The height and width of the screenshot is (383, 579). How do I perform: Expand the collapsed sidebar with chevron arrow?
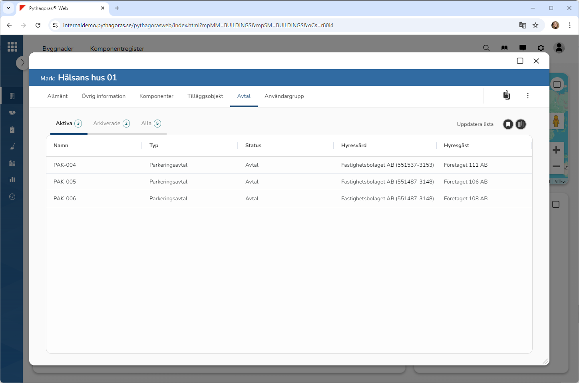22,63
